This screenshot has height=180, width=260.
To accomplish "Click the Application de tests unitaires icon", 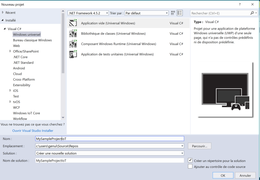I will coord(73,54).
